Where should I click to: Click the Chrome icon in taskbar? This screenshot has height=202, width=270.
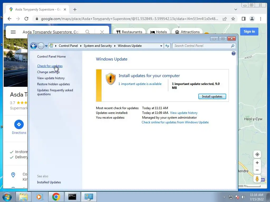[56, 197]
